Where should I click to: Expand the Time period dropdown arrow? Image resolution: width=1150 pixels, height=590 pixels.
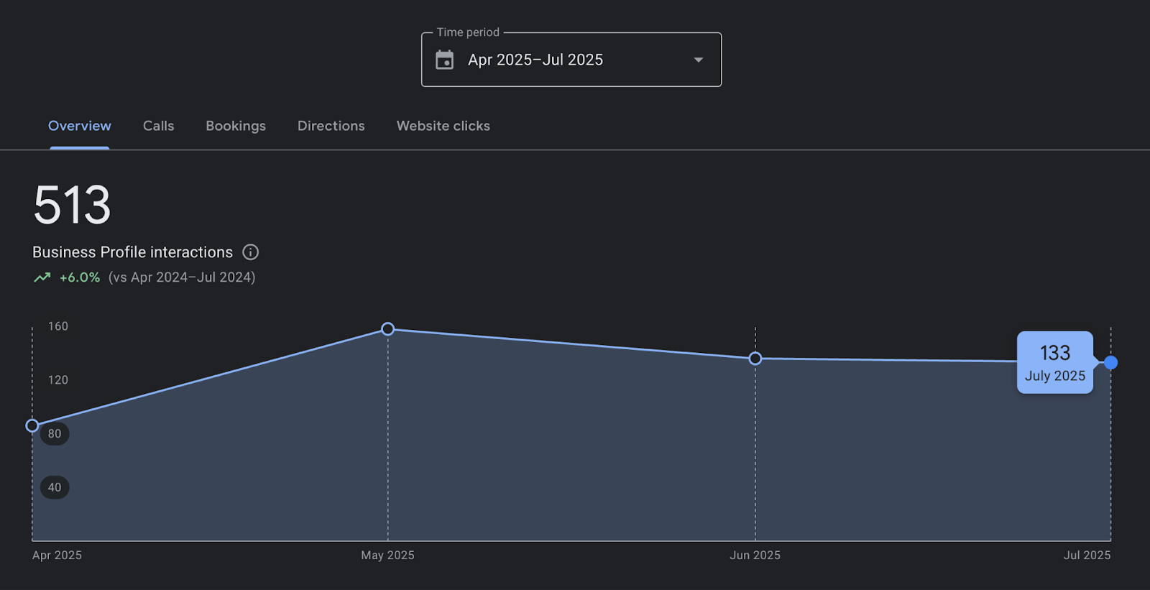698,60
